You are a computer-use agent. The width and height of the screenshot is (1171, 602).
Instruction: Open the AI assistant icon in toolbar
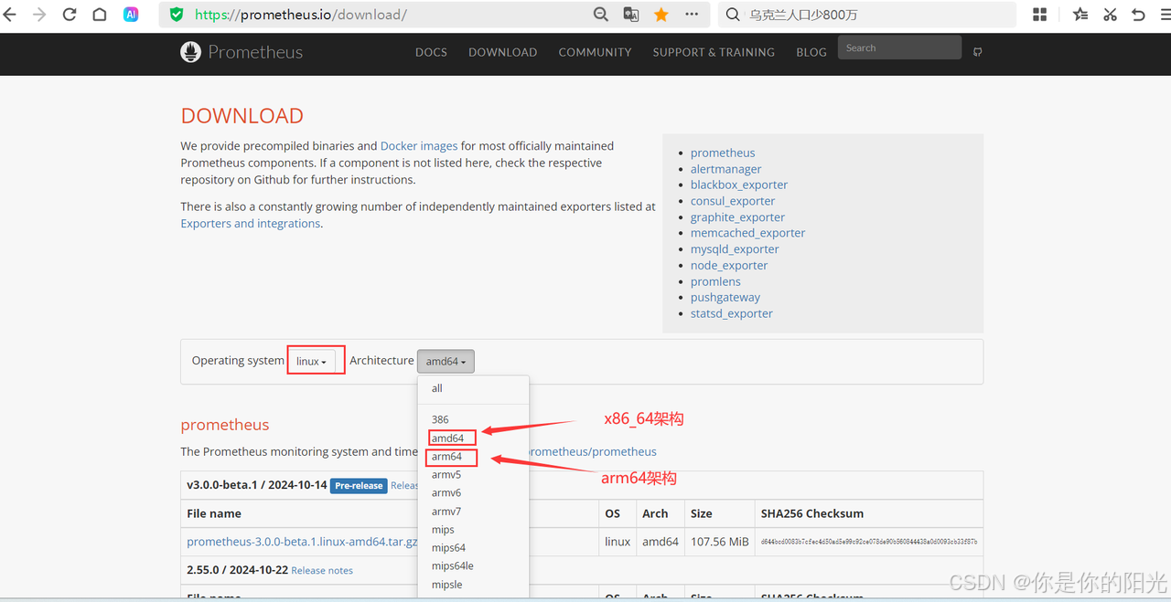(131, 15)
